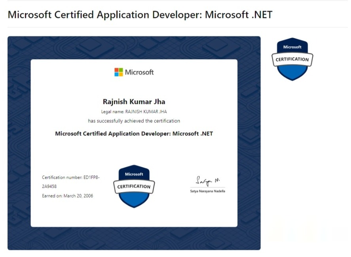Image resolution: width=351 pixels, height=257 pixels.
Task: Click the bold certification title on the certificate
Action: 134,134
